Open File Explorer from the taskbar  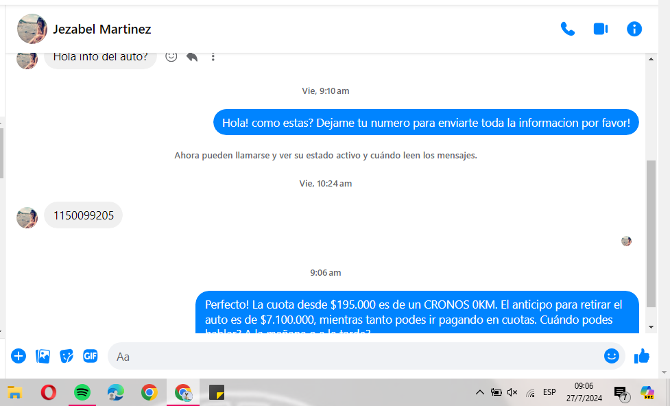click(x=15, y=392)
